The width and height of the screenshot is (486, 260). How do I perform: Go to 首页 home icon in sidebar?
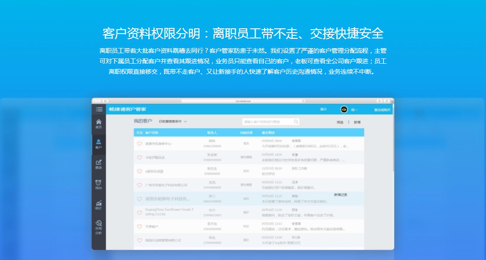point(99,123)
